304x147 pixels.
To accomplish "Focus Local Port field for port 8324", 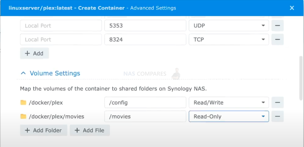I will (61, 39).
